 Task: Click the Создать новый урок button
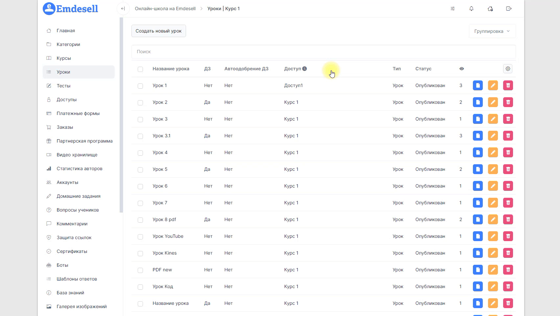tap(158, 31)
